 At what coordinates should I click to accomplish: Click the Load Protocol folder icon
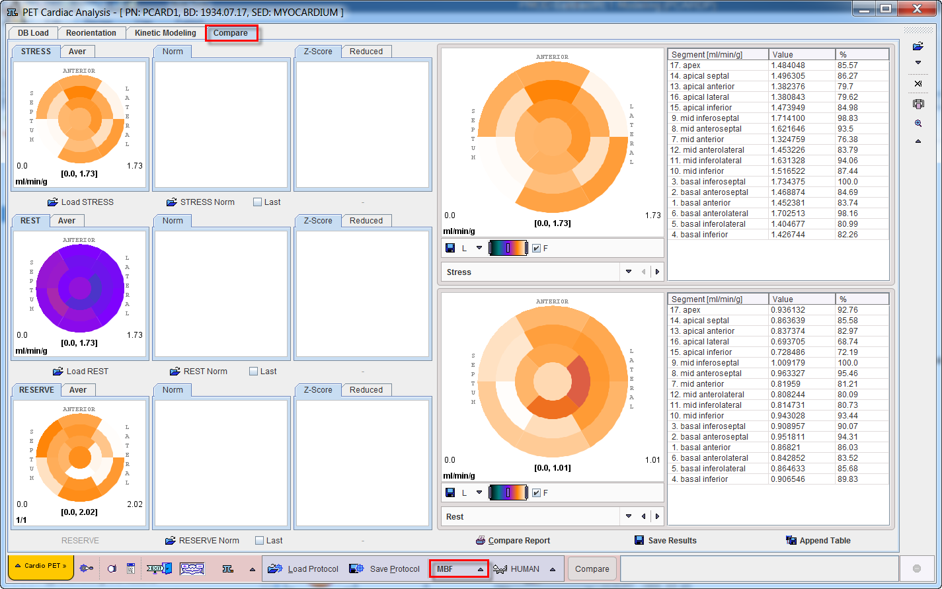tap(276, 569)
